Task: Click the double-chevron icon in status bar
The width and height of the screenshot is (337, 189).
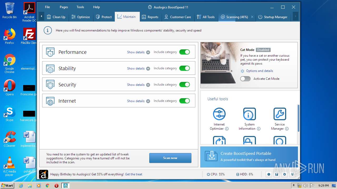Action: (292, 174)
